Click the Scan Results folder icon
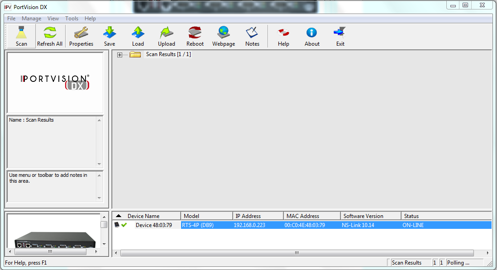 135,54
